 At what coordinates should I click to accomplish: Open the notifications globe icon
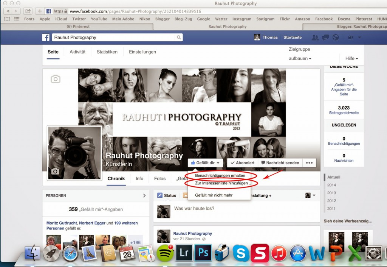(336, 37)
